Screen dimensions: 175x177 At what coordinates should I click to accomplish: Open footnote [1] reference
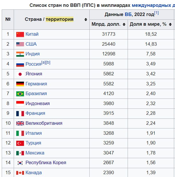[156, 13]
